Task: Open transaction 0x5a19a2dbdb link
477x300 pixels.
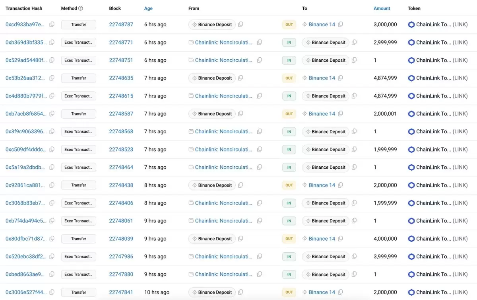Action: click(x=25, y=167)
